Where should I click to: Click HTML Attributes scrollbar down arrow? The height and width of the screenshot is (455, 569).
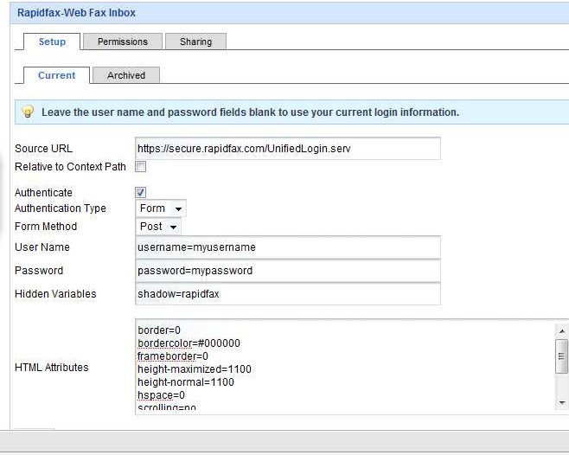[x=562, y=403]
